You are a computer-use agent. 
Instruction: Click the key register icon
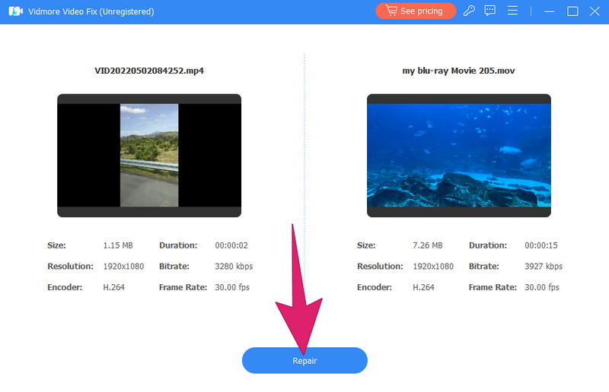pos(469,11)
